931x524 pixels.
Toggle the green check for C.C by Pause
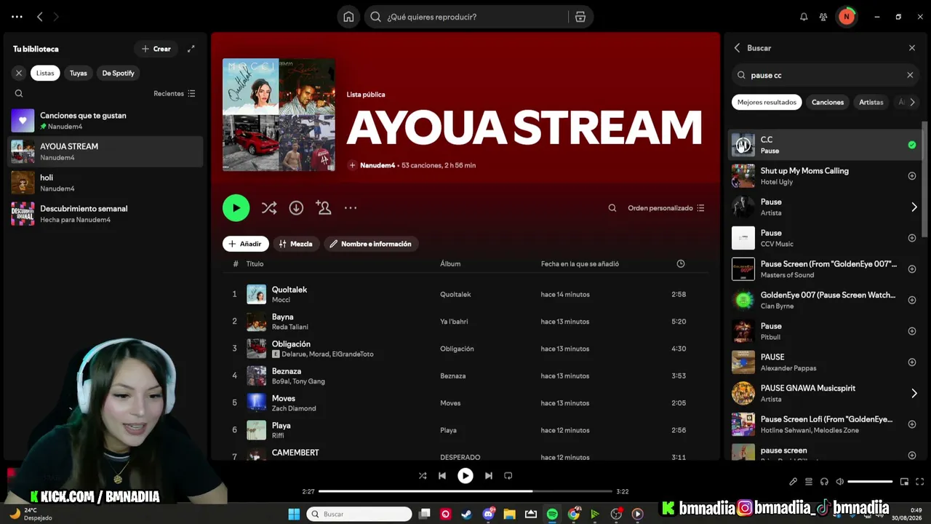point(912,145)
